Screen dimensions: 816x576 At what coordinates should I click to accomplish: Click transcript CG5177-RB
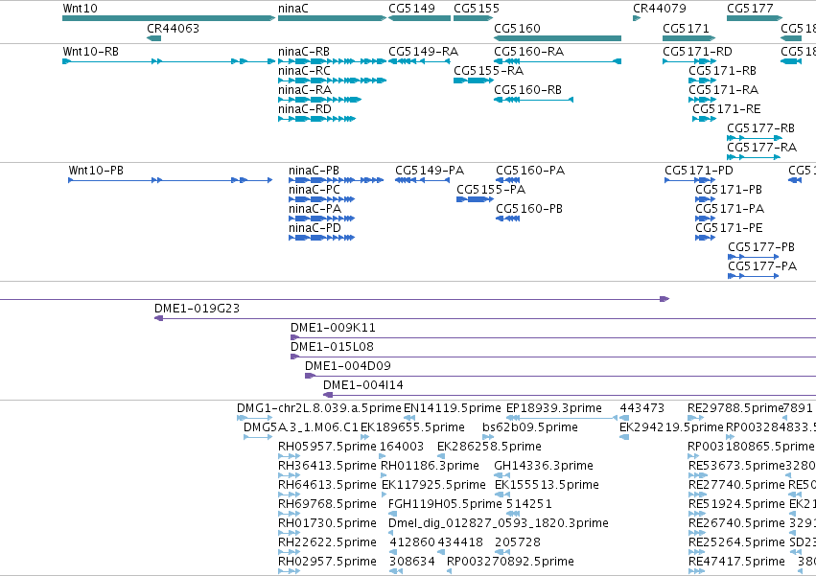pyautogui.click(x=755, y=138)
